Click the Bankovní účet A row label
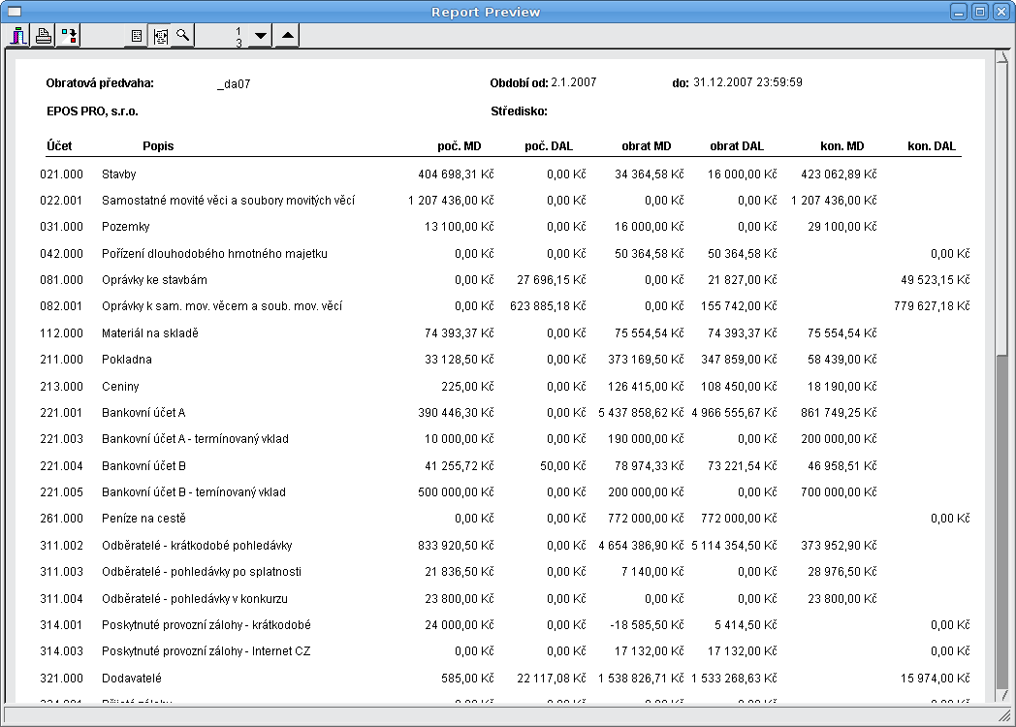1016x727 pixels. point(143,413)
